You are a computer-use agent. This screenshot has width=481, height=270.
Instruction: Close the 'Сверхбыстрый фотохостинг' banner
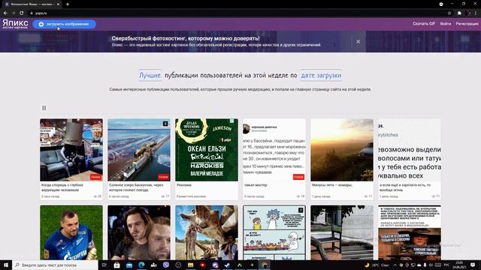coord(358,42)
